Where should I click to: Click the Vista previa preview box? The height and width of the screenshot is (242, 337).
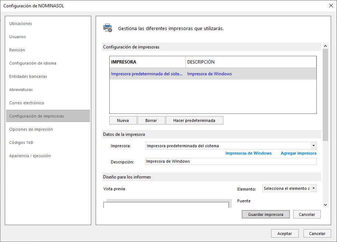pos(166,205)
